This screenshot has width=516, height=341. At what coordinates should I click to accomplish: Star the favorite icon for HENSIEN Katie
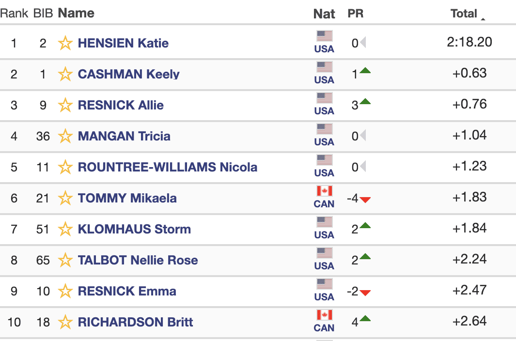[65, 44]
